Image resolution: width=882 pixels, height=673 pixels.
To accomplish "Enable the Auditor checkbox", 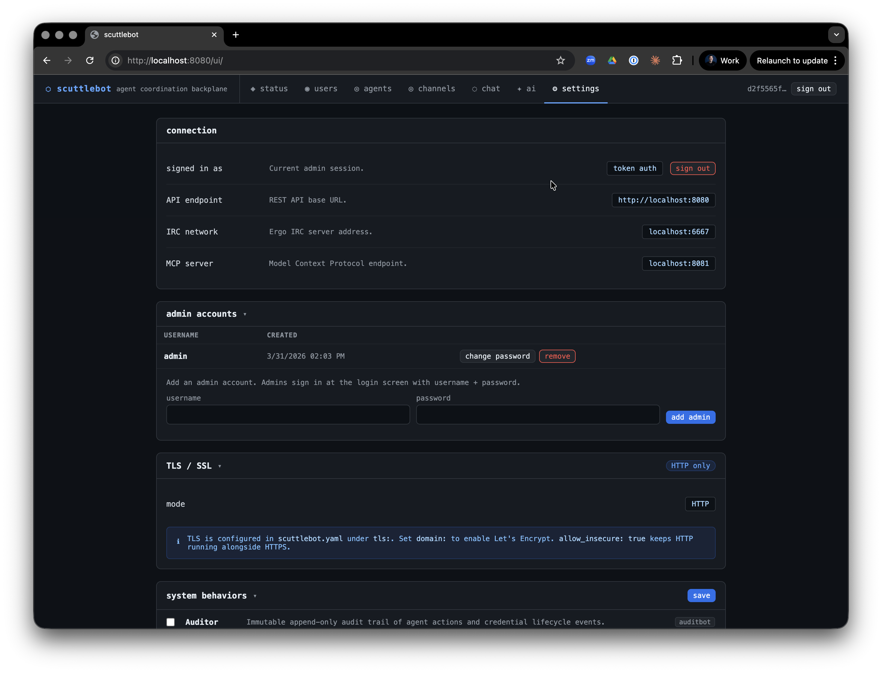I will (x=171, y=622).
